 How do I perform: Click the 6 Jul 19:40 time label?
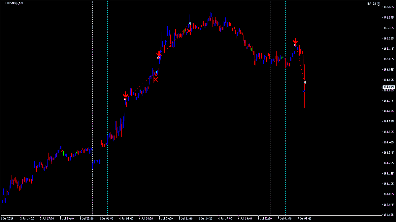tap(245, 218)
